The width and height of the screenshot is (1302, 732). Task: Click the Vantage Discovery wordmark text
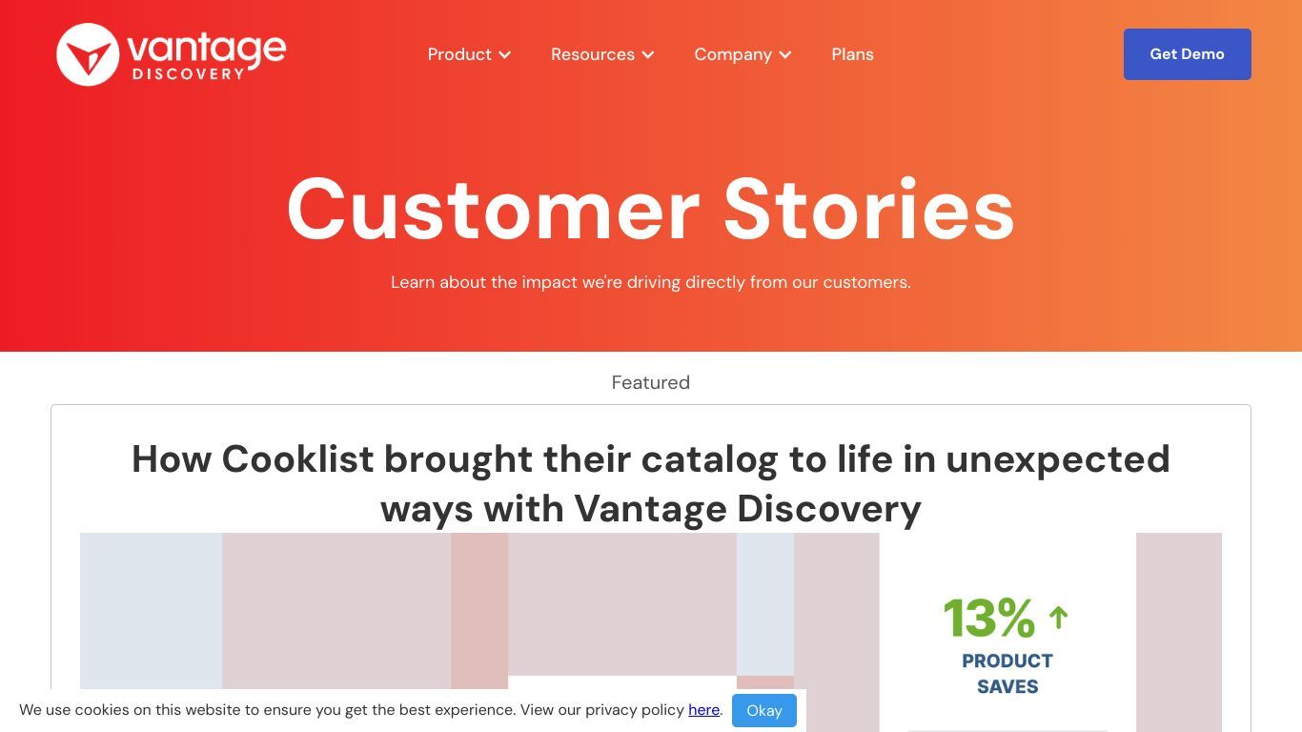[207, 55]
